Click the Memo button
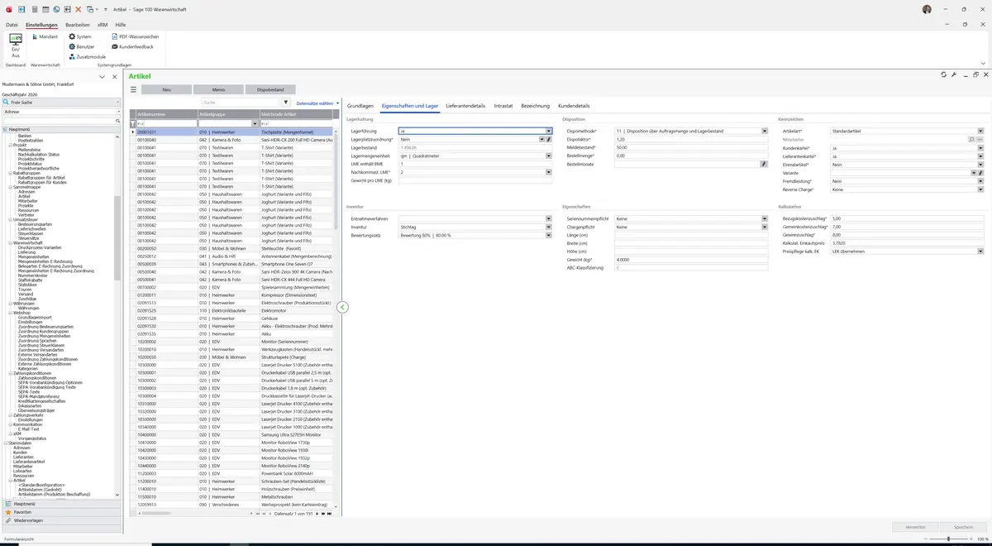Viewport: 992px width, 546px height. click(218, 89)
